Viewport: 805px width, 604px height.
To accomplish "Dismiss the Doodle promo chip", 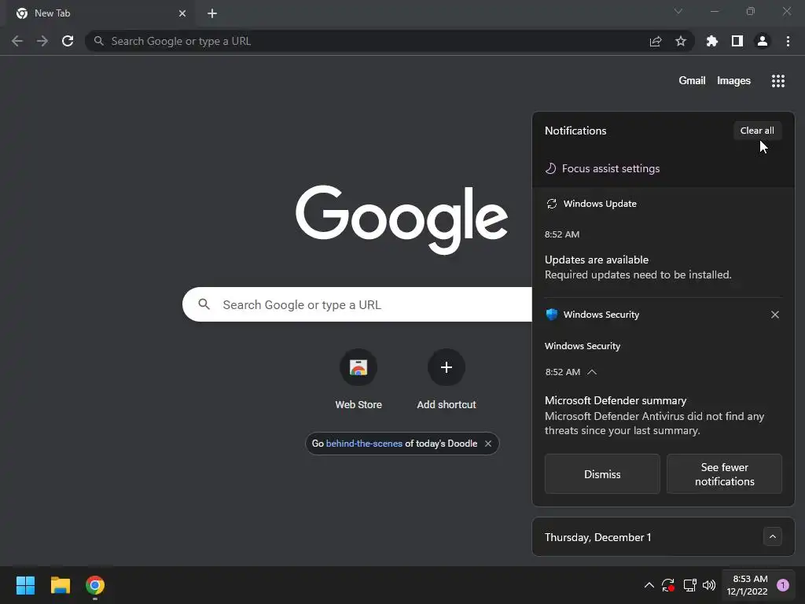I will 488,444.
